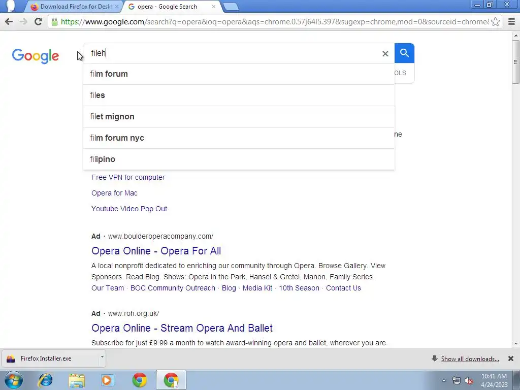520x390 pixels.
Task: Click the blue magnifier search button
Action: pos(404,53)
